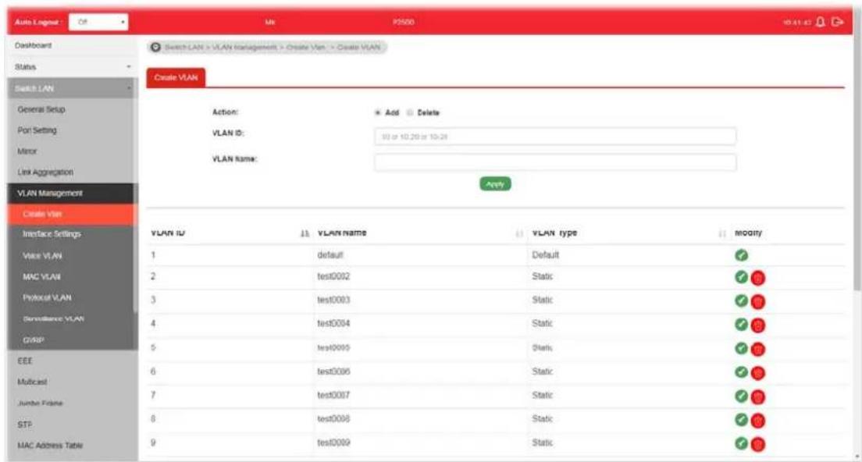Delete VLAN test0002 with red trash icon

[758, 279]
